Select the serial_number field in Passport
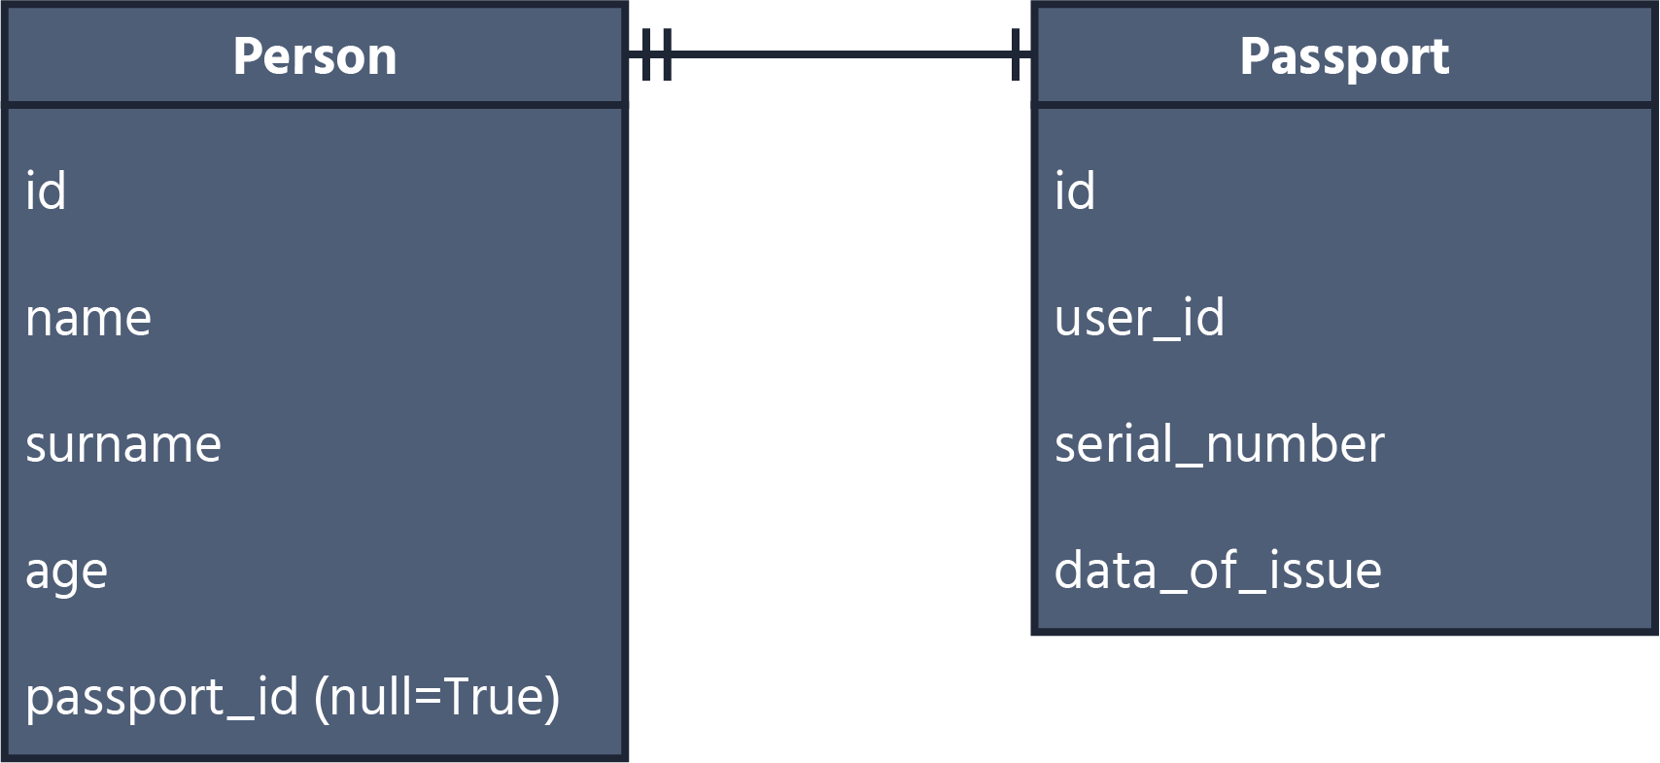The image size is (1660, 763). point(1219,444)
